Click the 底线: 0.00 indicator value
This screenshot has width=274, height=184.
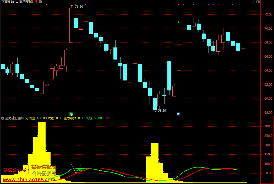click(x=55, y=118)
